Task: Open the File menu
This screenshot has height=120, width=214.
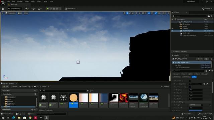Action: coord(8,1)
